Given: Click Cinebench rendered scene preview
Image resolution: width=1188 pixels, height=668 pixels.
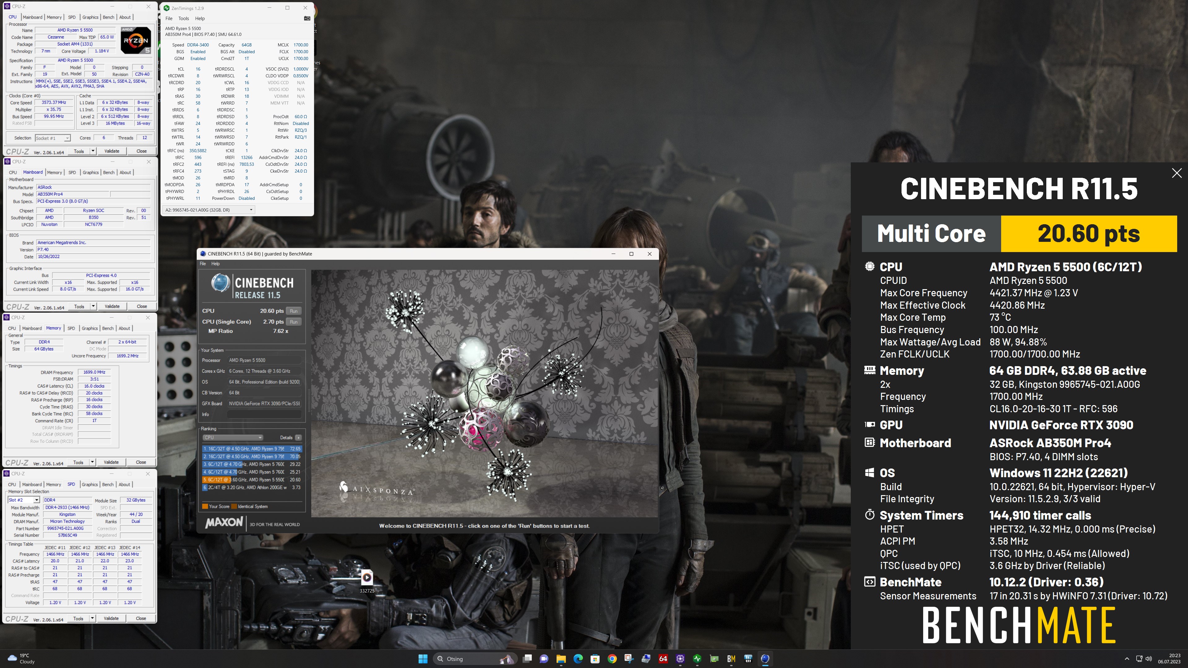Looking at the screenshot, I should (484, 393).
